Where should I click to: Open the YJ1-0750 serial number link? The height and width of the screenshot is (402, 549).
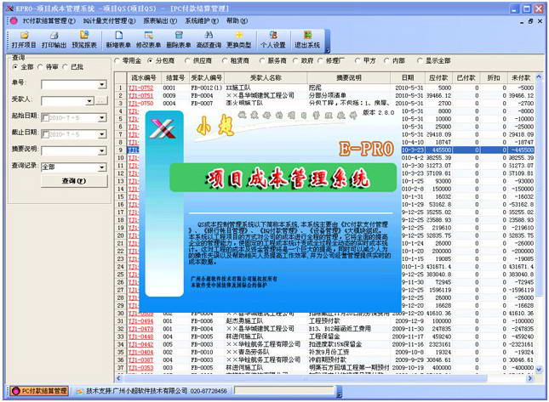(x=140, y=103)
